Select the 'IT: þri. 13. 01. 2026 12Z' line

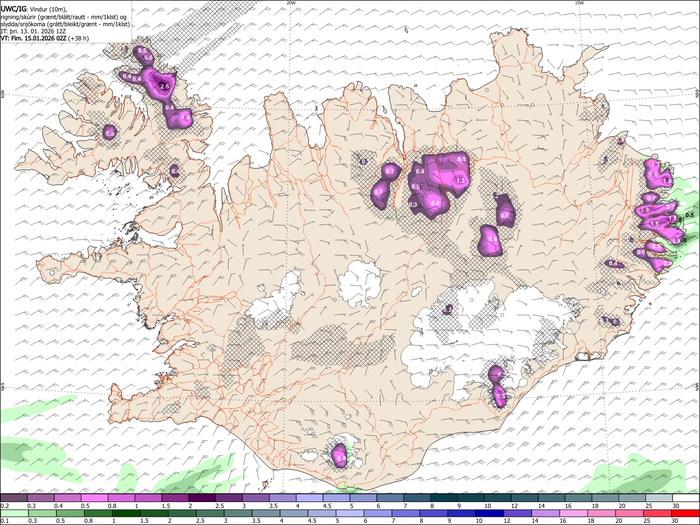coord(34,31)
